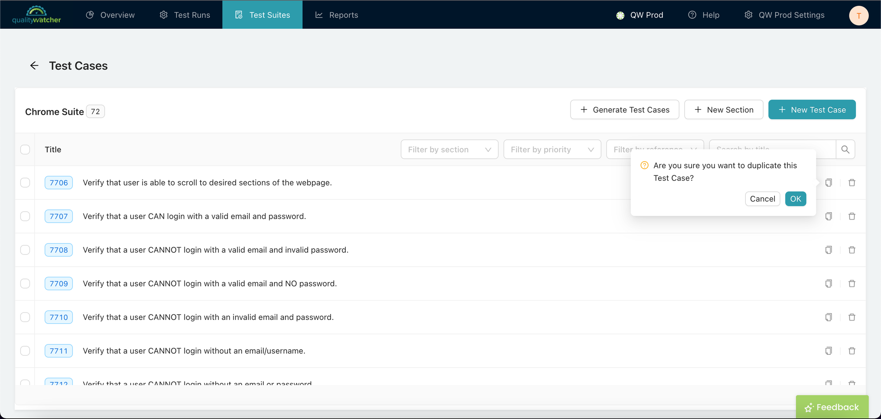Select checkbox for test case 7708
Viewport: 881px width, 419px height.
(25, 250)
